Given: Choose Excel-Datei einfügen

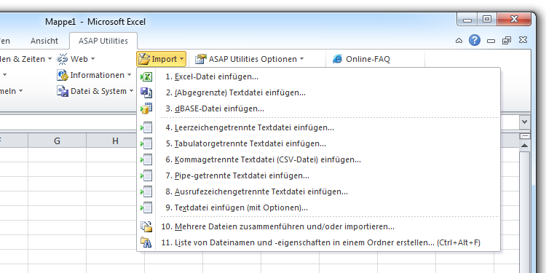Looking at the screenshot, I should [320, 76].
